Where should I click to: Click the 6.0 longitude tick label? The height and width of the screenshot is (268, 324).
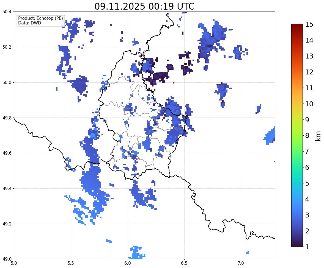(128, 263)
